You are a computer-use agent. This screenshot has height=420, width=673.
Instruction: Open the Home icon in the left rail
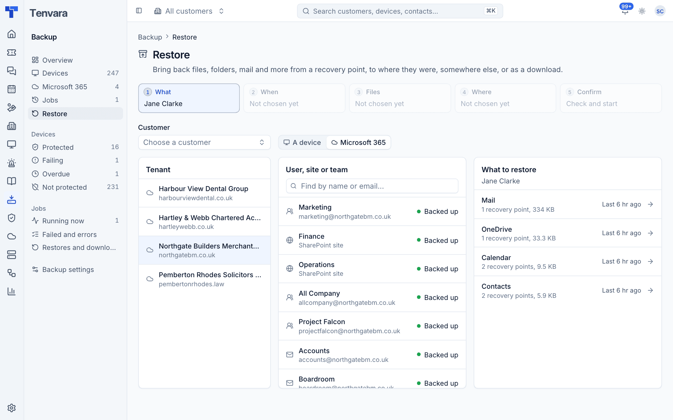[12, 34]
